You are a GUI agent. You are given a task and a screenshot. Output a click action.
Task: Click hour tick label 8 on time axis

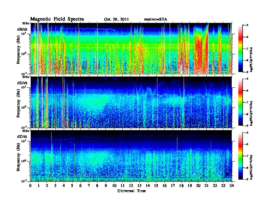(97, 186)
